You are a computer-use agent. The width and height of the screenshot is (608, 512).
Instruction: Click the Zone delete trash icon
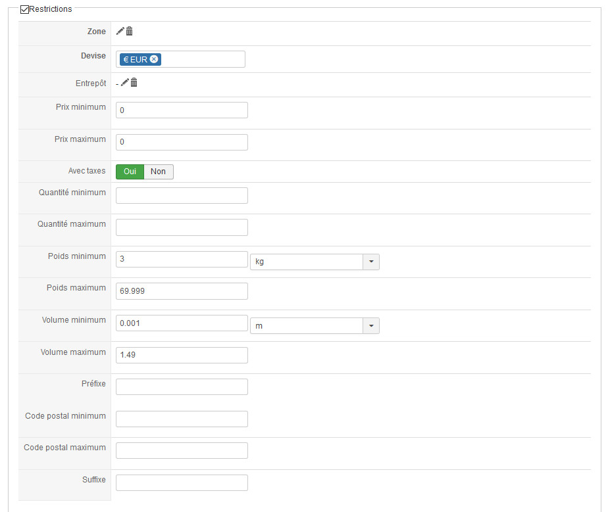coord(129,31)
